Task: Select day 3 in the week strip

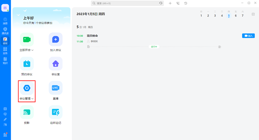Action: point(215,15)
